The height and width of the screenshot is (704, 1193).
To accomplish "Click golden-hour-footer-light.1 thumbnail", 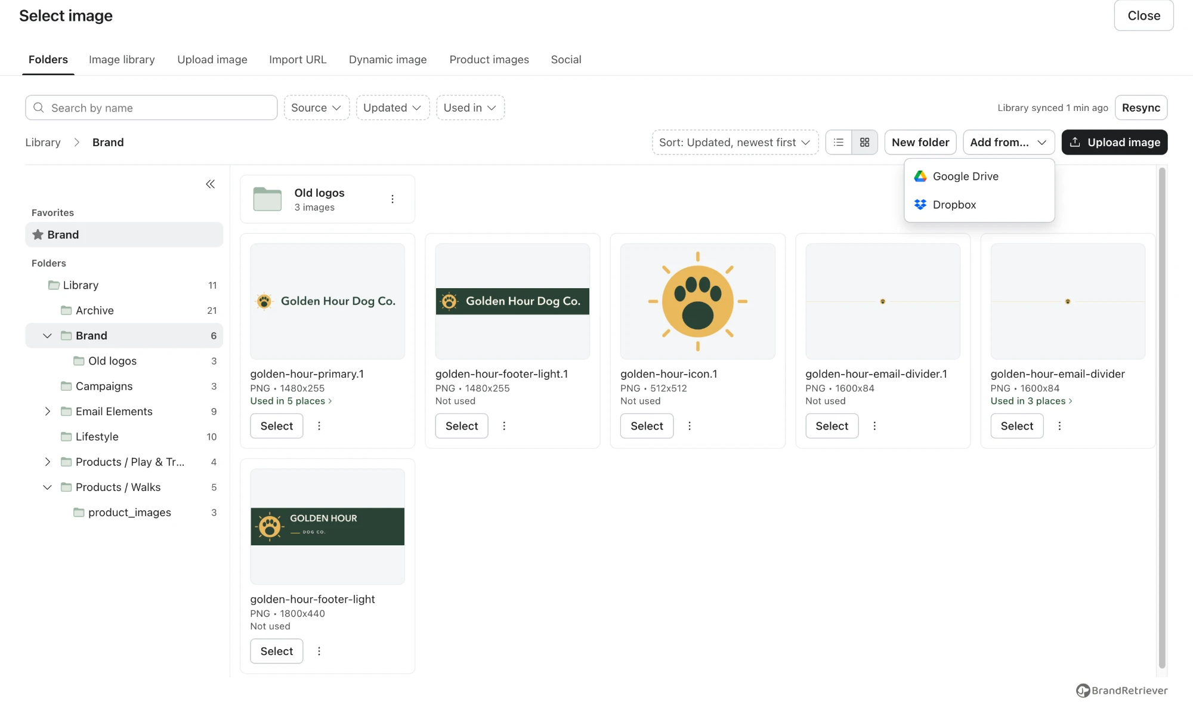I will click(512, 301).
